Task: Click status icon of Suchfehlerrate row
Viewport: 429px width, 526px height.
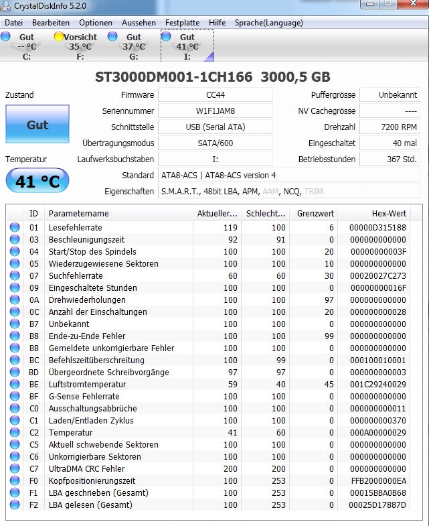Action: [15, 276]
